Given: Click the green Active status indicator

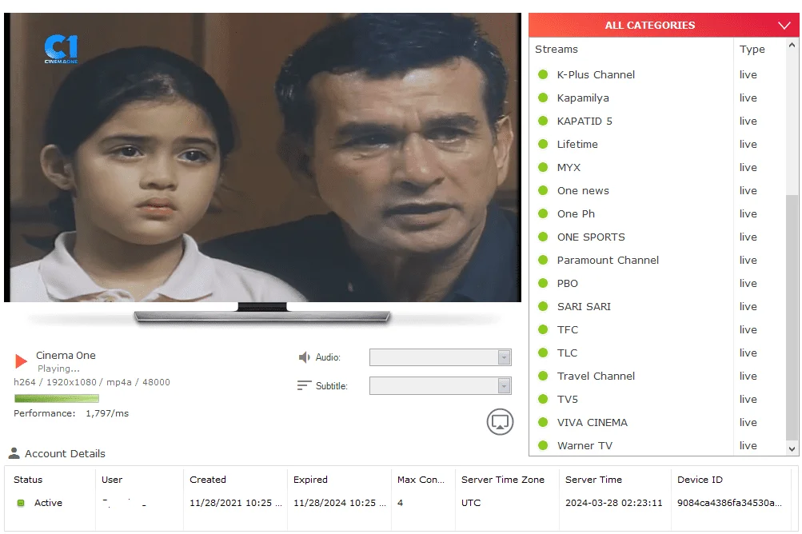Looking at the screenshot, I should pyautogui.click(x=21, y=503).
